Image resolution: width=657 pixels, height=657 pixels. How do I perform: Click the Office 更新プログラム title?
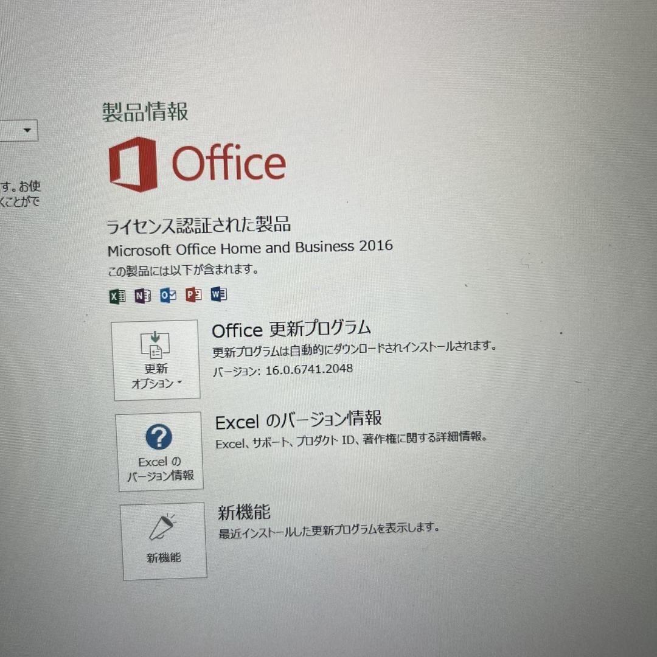pos(291,330)
